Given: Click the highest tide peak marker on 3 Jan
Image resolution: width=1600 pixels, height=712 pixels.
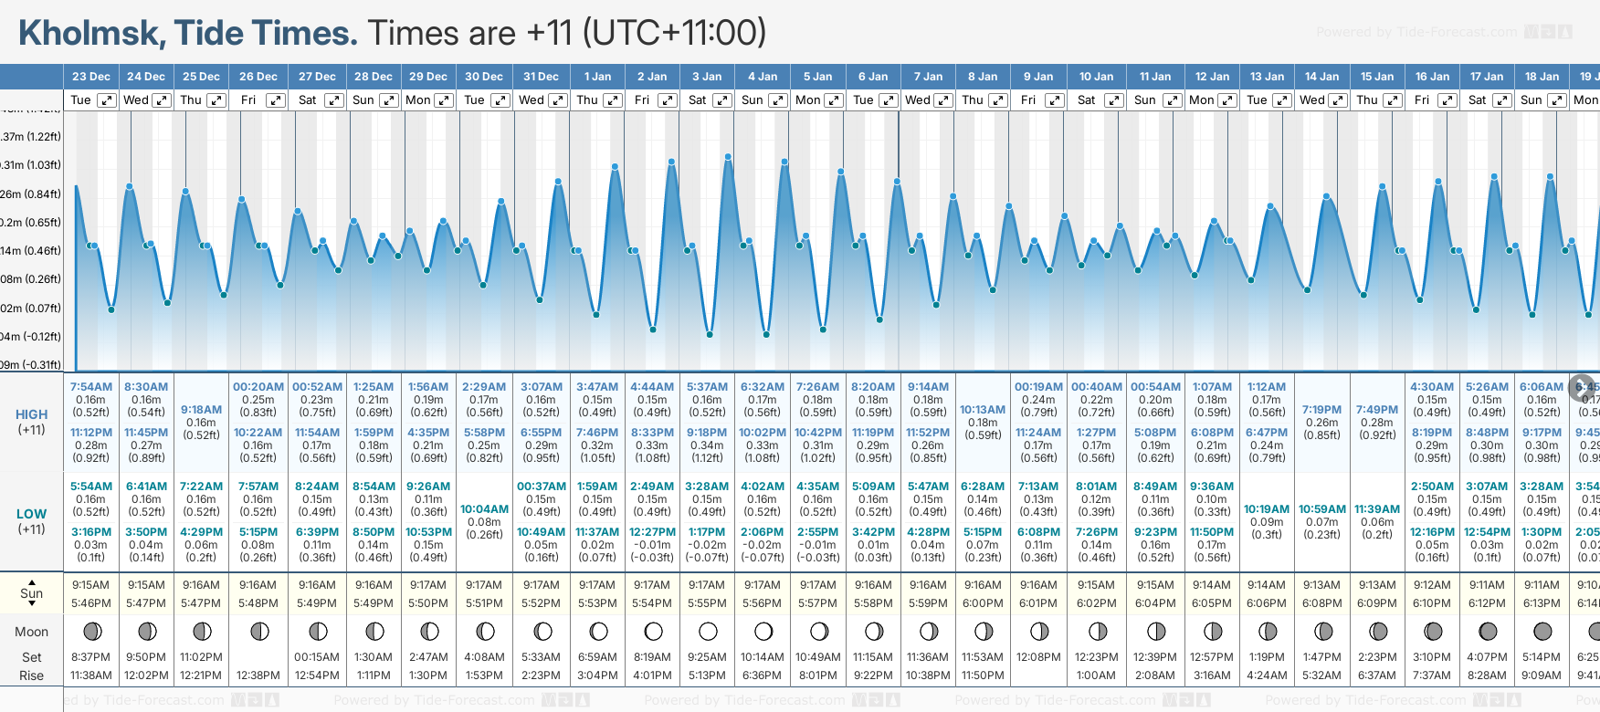Looking at the screenshot, I should pyautogui.click(x=728, y=157).
